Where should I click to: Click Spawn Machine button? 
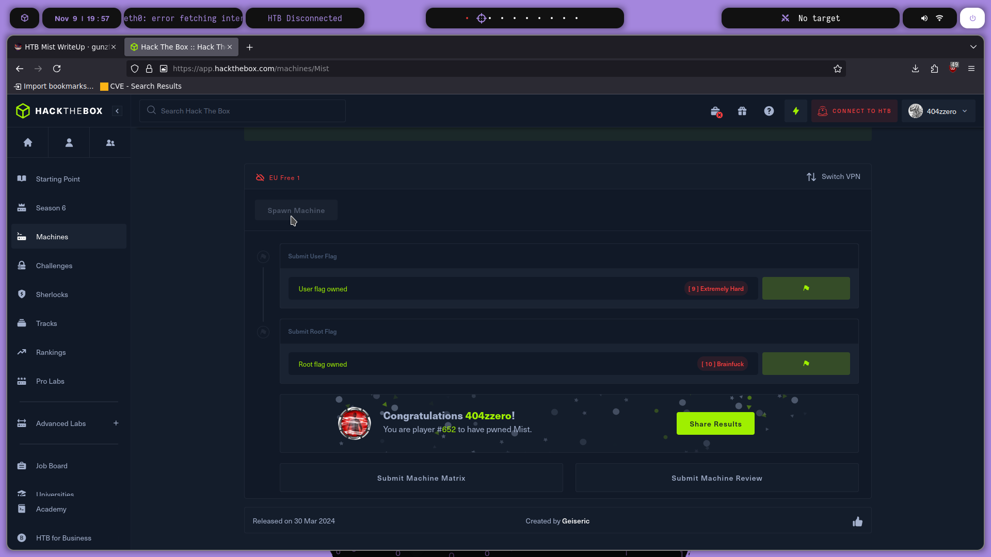coord(296,210)
